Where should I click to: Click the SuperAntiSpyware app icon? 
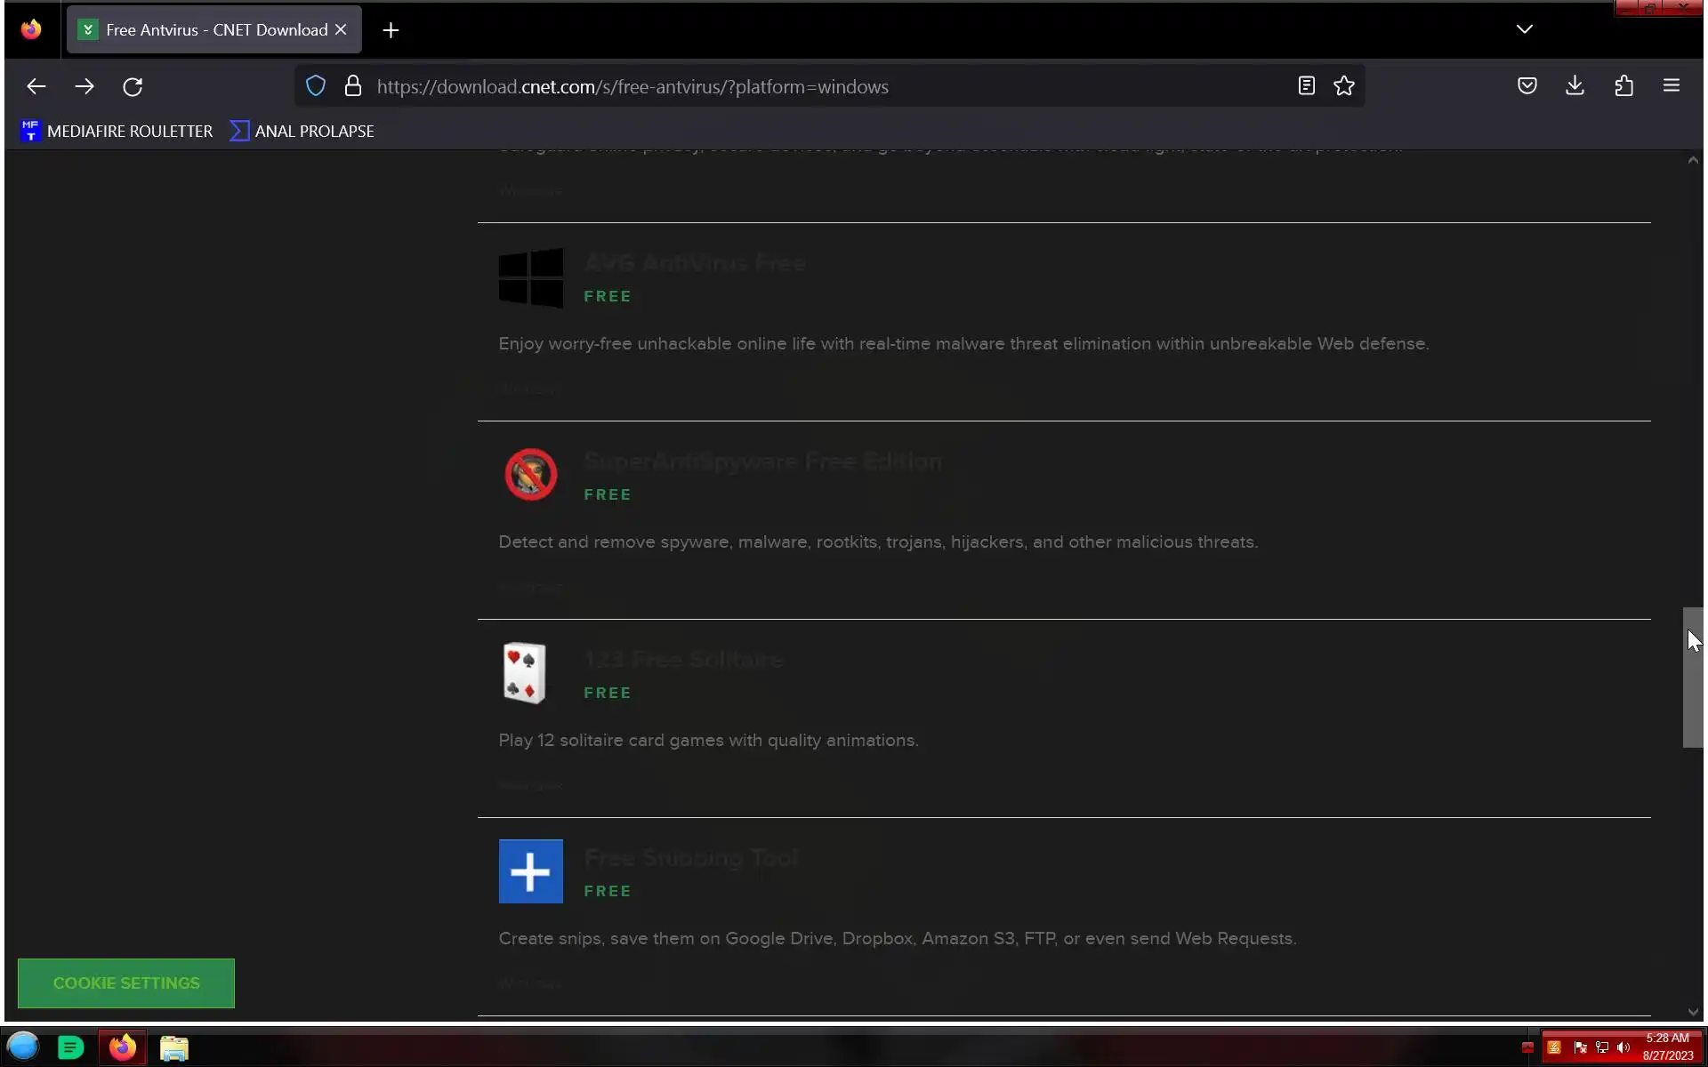click(x=531, y=475)
